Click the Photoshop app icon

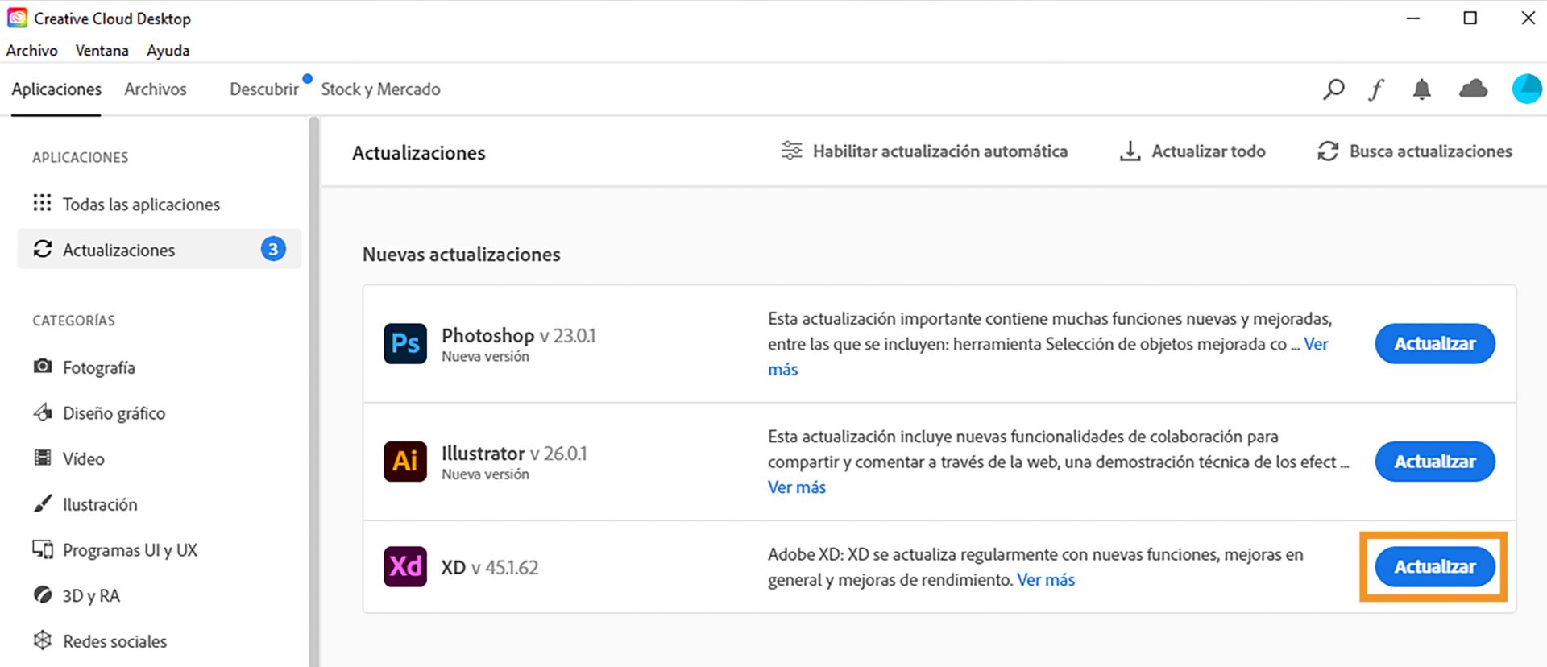[405, 344]
